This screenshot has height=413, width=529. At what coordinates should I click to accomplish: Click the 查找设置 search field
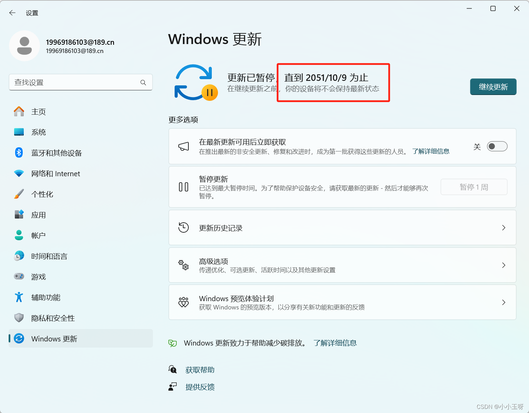[x=81, y=82]
